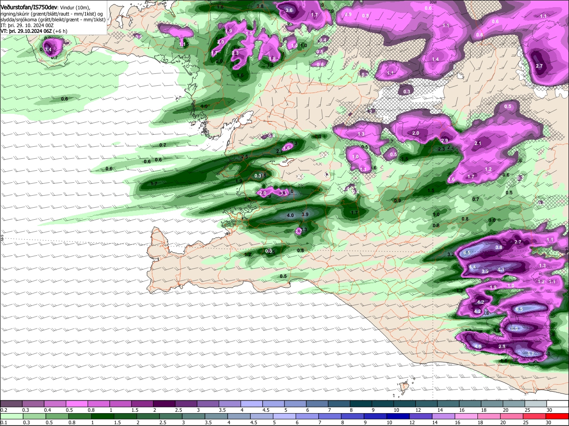Click the '20W' longitude label at top

433,2
